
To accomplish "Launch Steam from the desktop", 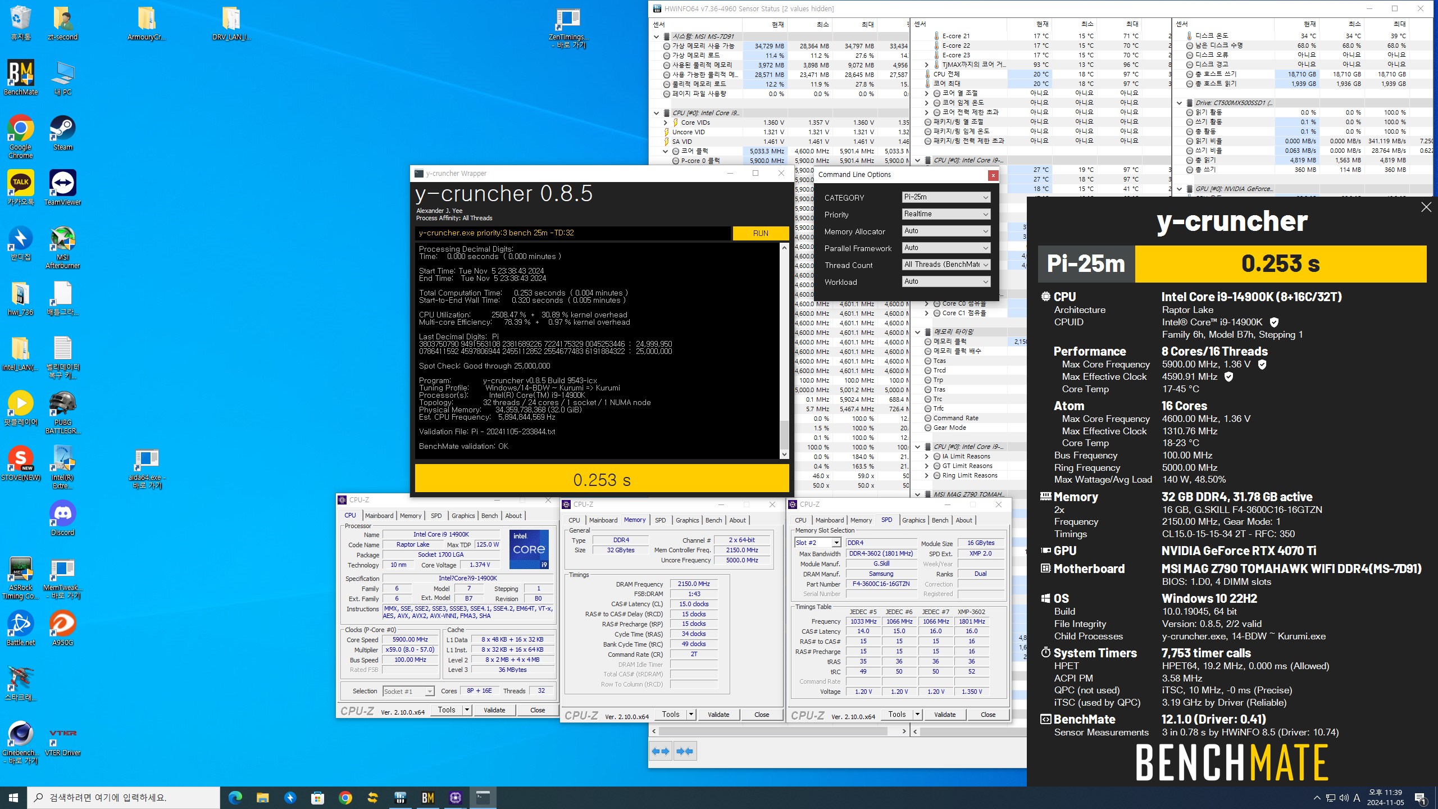I will click(62, 133).
